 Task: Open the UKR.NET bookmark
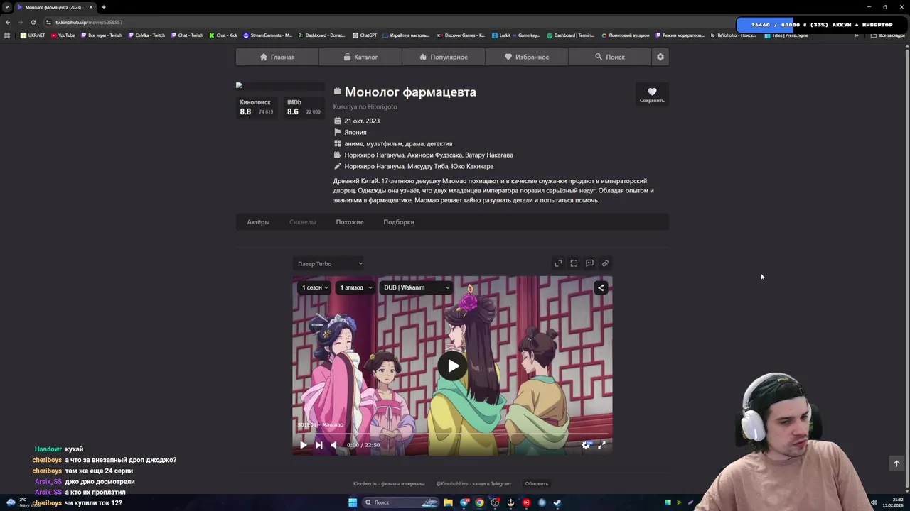[x=33, y=35]
